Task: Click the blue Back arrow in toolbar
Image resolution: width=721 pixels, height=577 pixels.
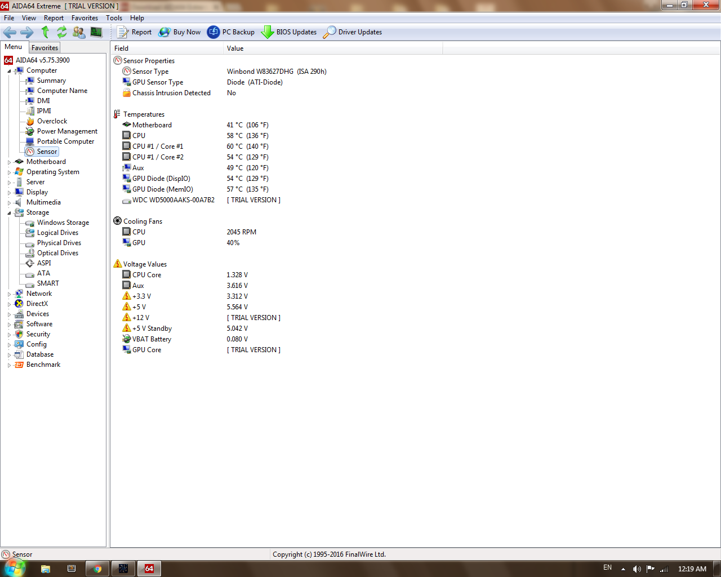Action: pos(10,32)
